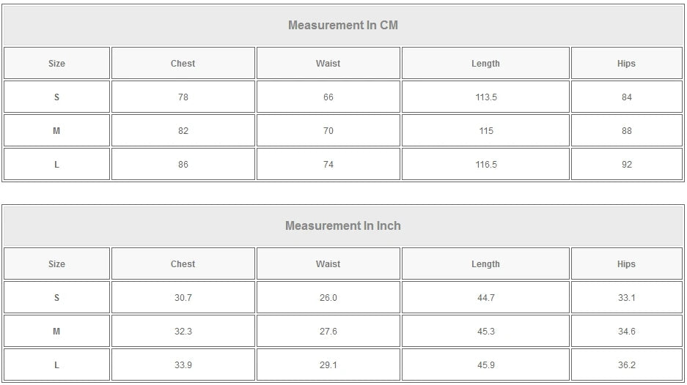Click the hips value 36.2 cell

click(x=626, y=365)
